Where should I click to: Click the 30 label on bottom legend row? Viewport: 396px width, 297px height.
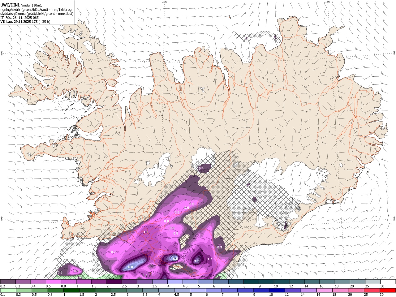point(381,295)
